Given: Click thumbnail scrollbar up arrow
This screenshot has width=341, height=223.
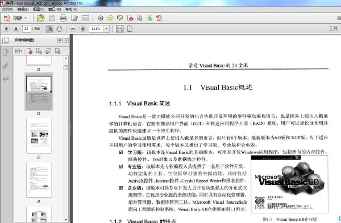Looking at the screenshot, I should tap(66, 58).
